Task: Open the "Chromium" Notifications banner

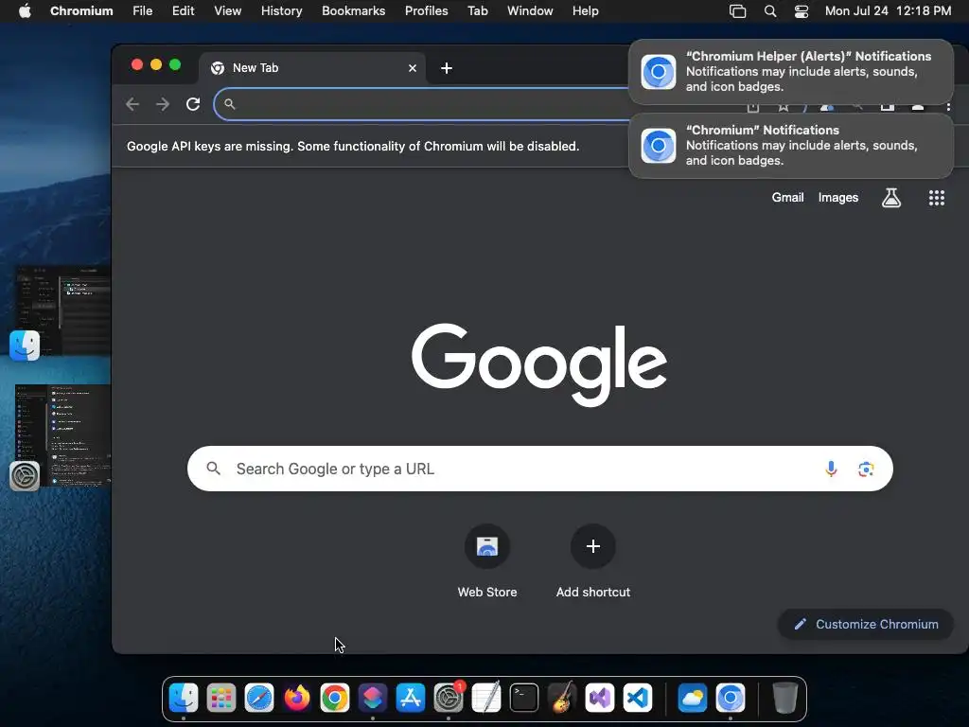Action: [x=790, y=145]
